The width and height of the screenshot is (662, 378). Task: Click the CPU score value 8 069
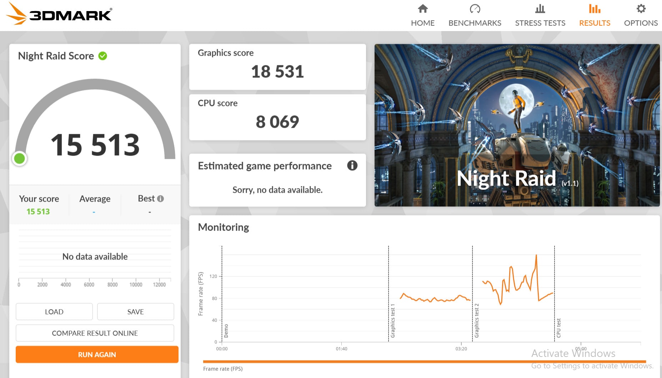(277, 122)
